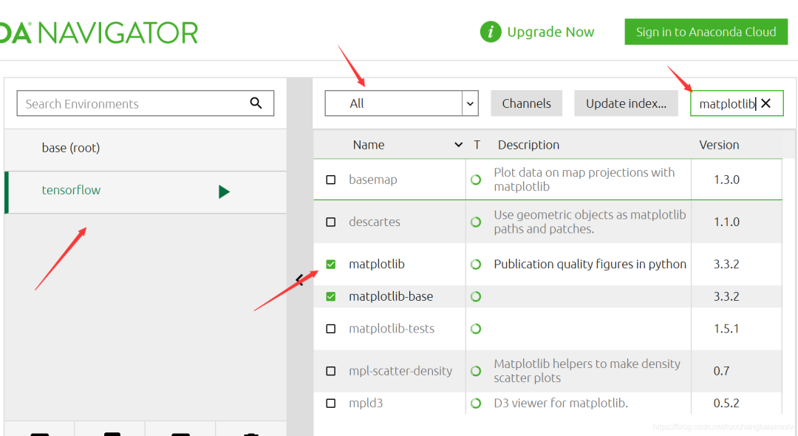
Task: Click the matplotlib-tests package name
Action: coord(392,329)
